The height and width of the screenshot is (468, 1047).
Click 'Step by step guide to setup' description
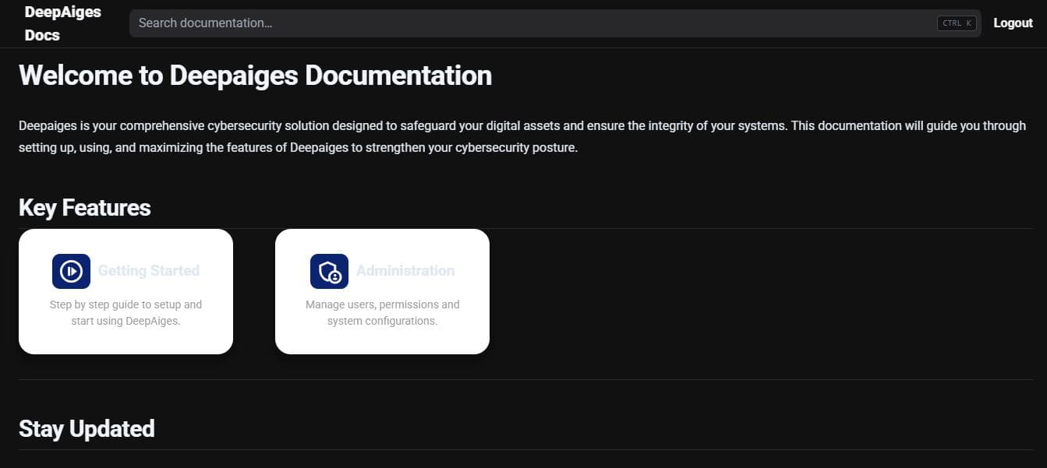[x=126, y=312]
